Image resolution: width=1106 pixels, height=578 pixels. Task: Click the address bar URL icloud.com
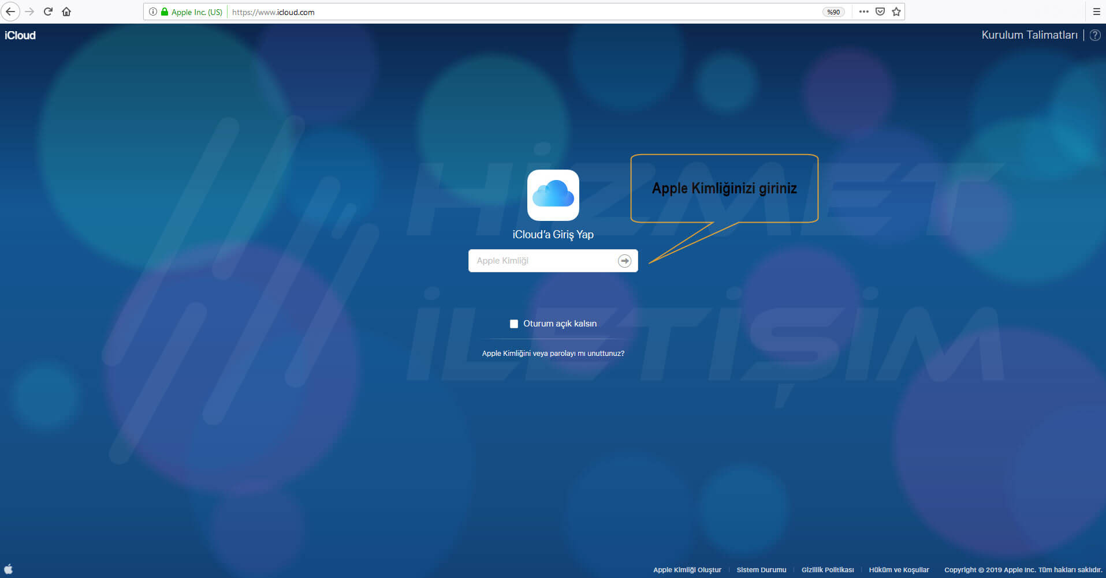273,12
